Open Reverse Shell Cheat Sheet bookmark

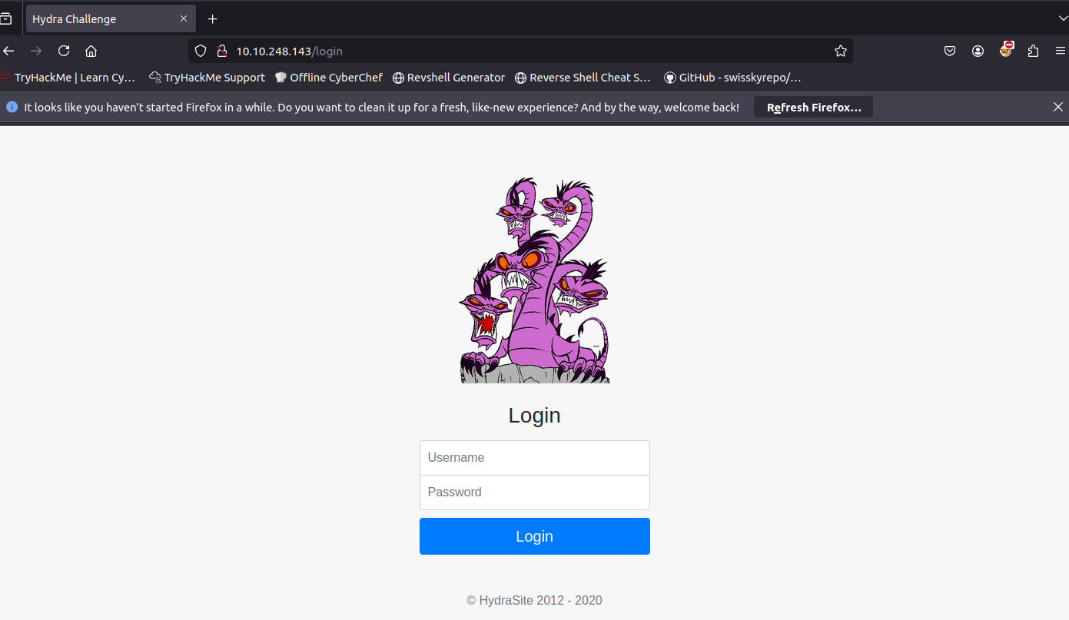pyautogui.click(x=583, y=78)
